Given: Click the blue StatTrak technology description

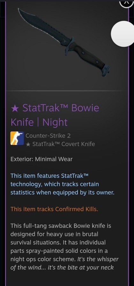Looking at the screenshot, I should point(63,184).
